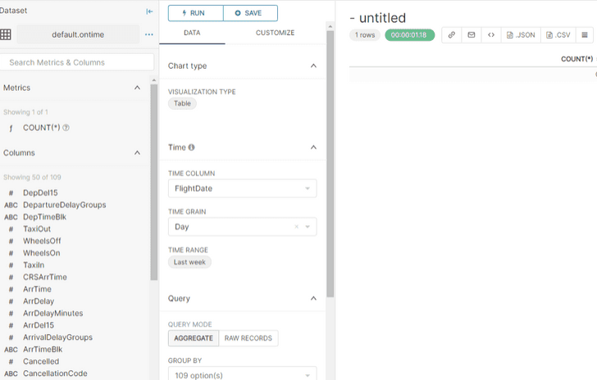Switch to the CUSTOMIZE tab
Image resolution: width=597 pixels, height=380 pixels.
click(275, 33)
